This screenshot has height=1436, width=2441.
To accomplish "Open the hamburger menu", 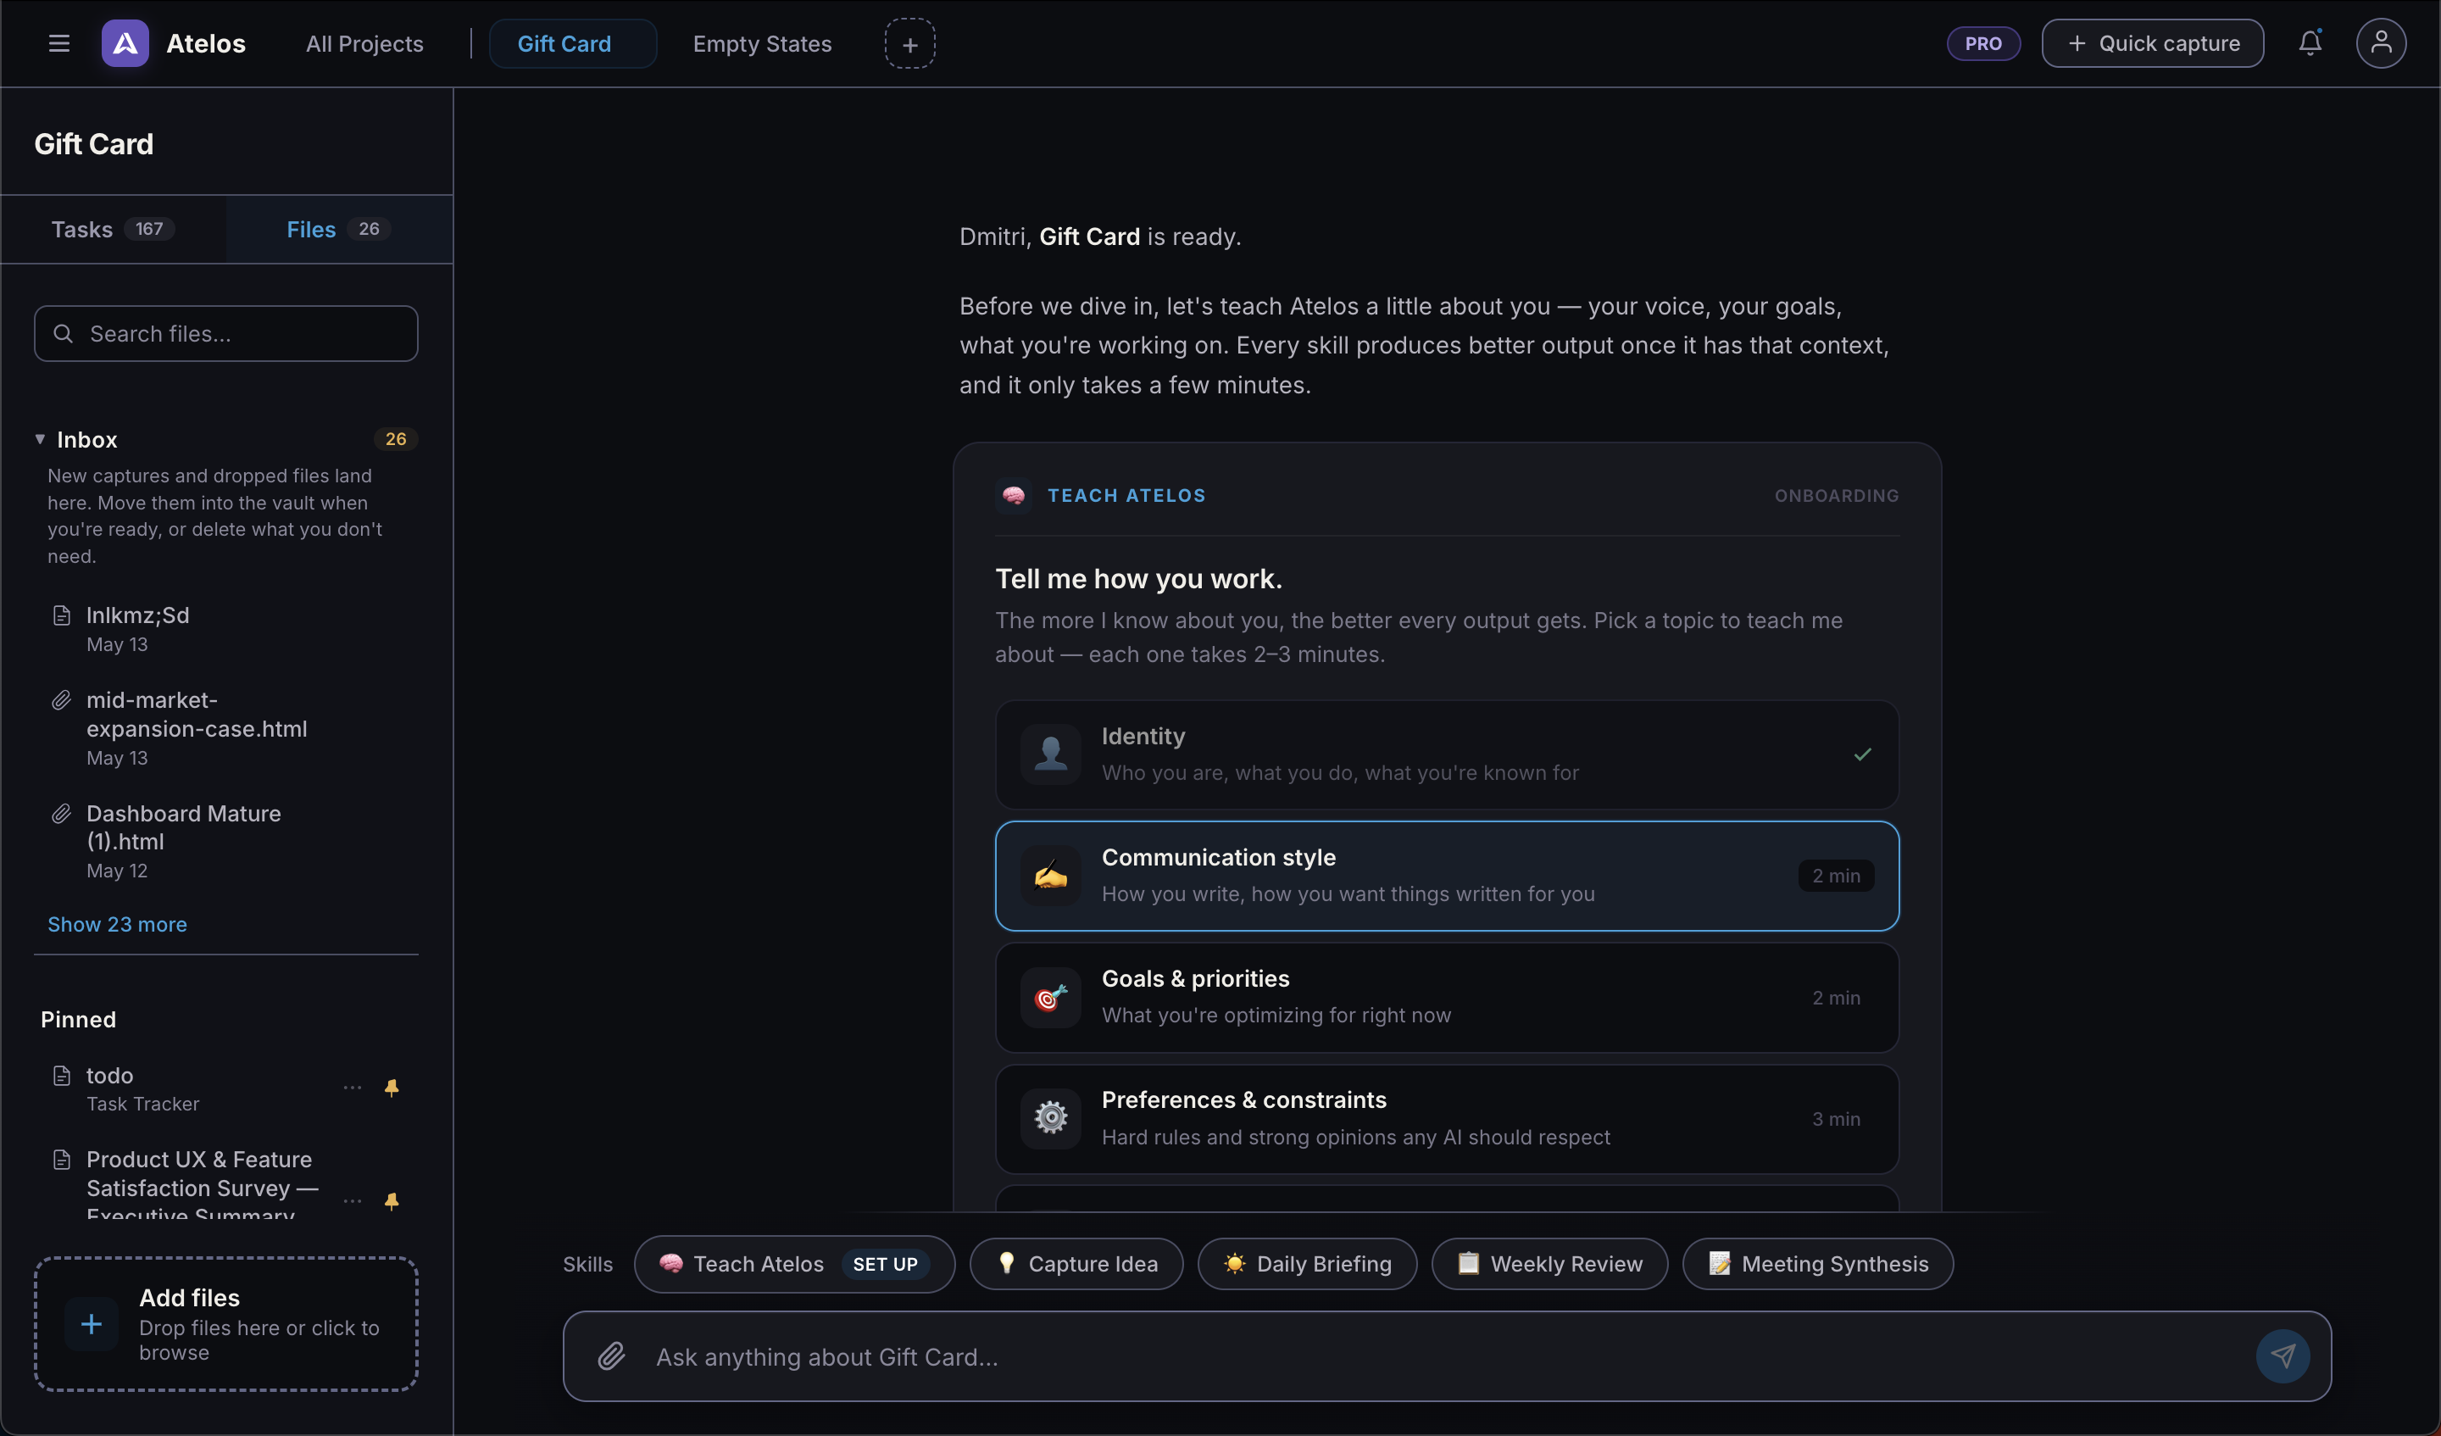I will [x=59, y=43].
